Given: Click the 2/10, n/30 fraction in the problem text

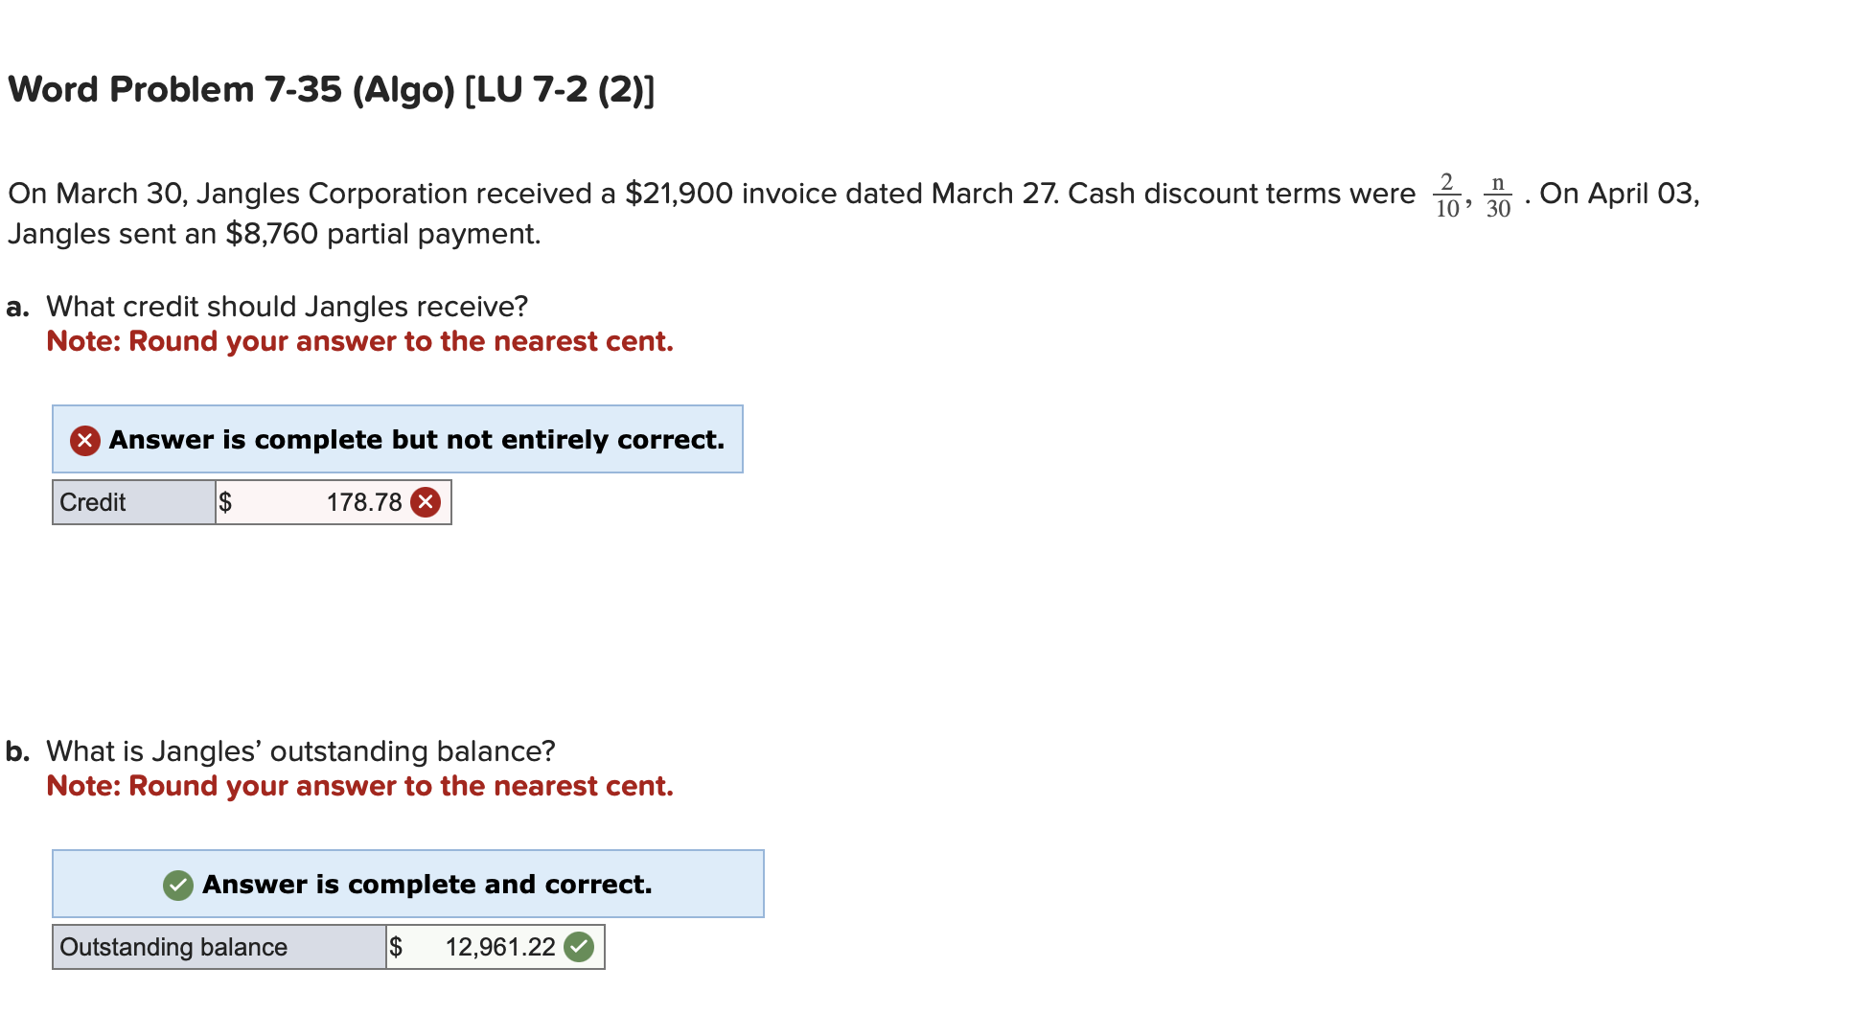Looking at the screenshot, I should [1469, 195].
